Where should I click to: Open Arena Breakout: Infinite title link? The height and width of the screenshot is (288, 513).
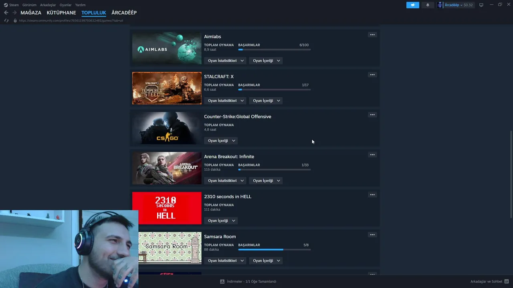pos(229,156)
